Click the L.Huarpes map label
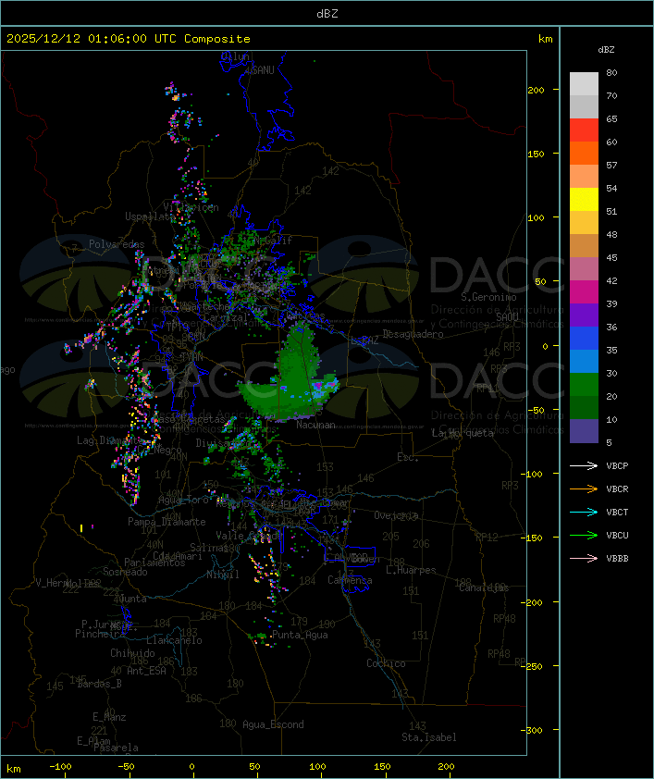 coord(411,570)
